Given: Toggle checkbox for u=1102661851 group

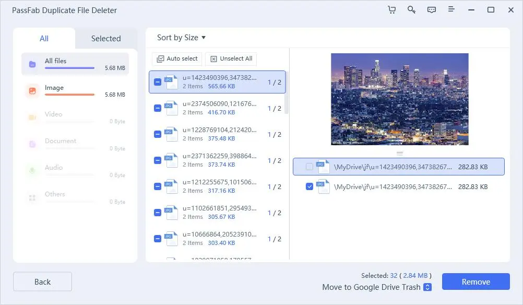Looking at the screenshot, I should tap(158, 213).
